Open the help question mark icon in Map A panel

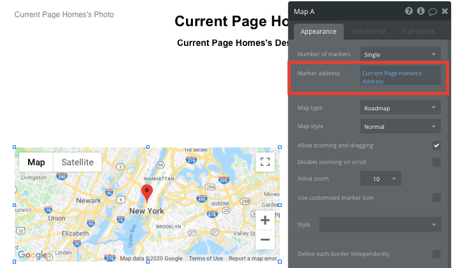pos(408,11)
